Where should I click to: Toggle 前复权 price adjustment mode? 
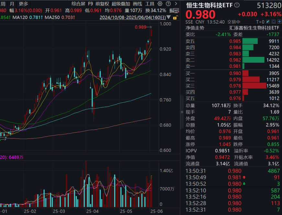102,4
